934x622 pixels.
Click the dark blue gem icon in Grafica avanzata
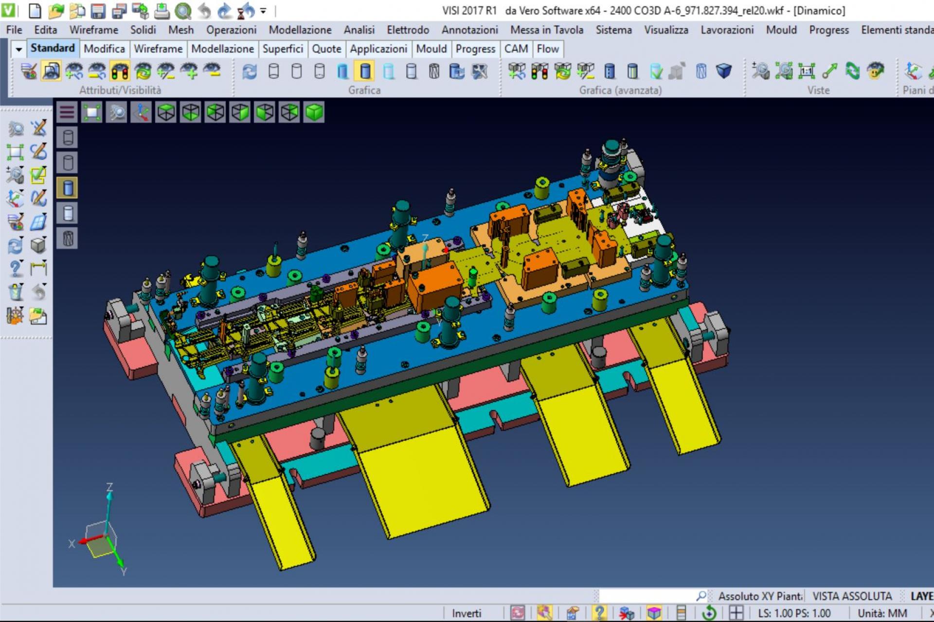[x=724, y=71]
